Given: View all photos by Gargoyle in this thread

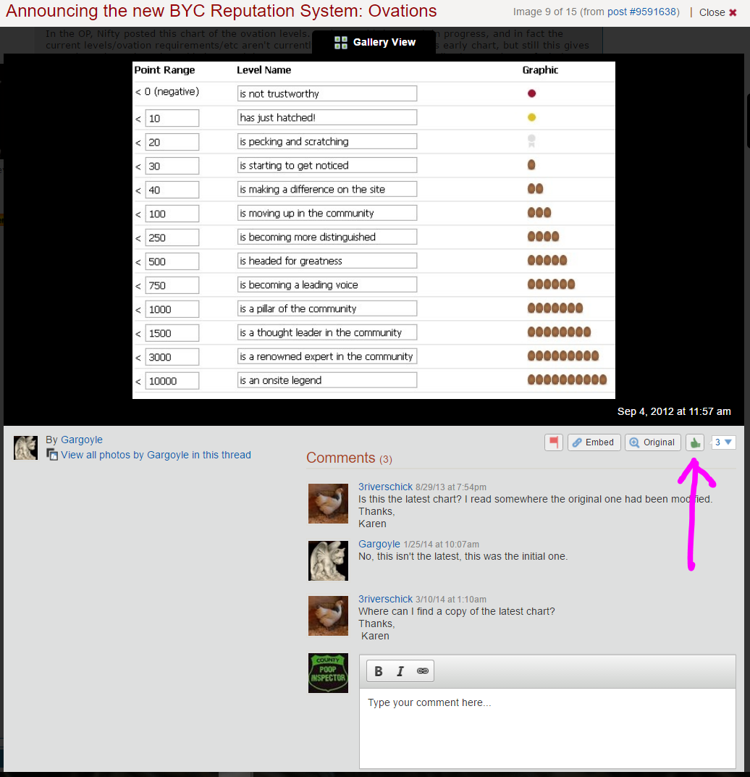Looking at the screenshot, I should 156,455.
